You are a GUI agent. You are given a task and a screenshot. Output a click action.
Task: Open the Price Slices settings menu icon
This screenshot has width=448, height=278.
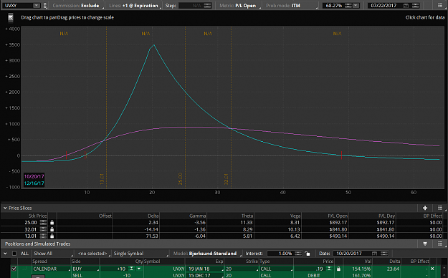click(x=440, y=208)
